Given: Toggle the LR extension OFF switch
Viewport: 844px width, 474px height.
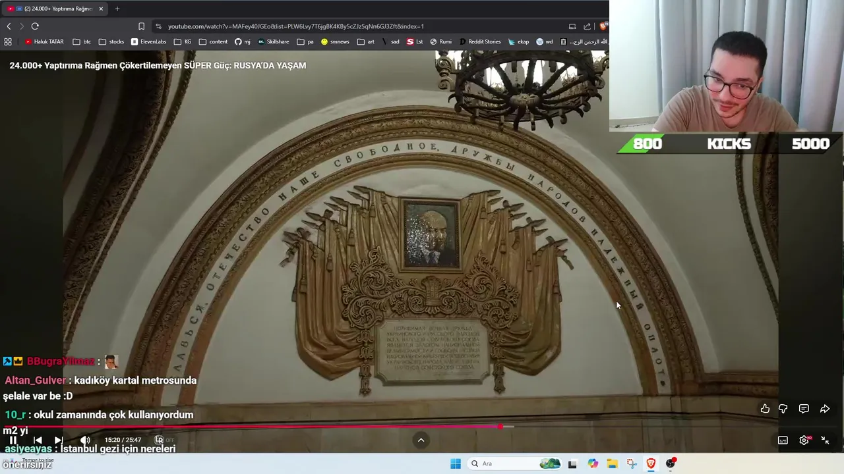Looking at the screenshot, I should tap(165, 440).
